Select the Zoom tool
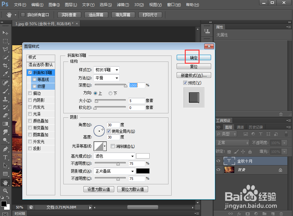The image size is (293, 216). [x=6, y=190]
